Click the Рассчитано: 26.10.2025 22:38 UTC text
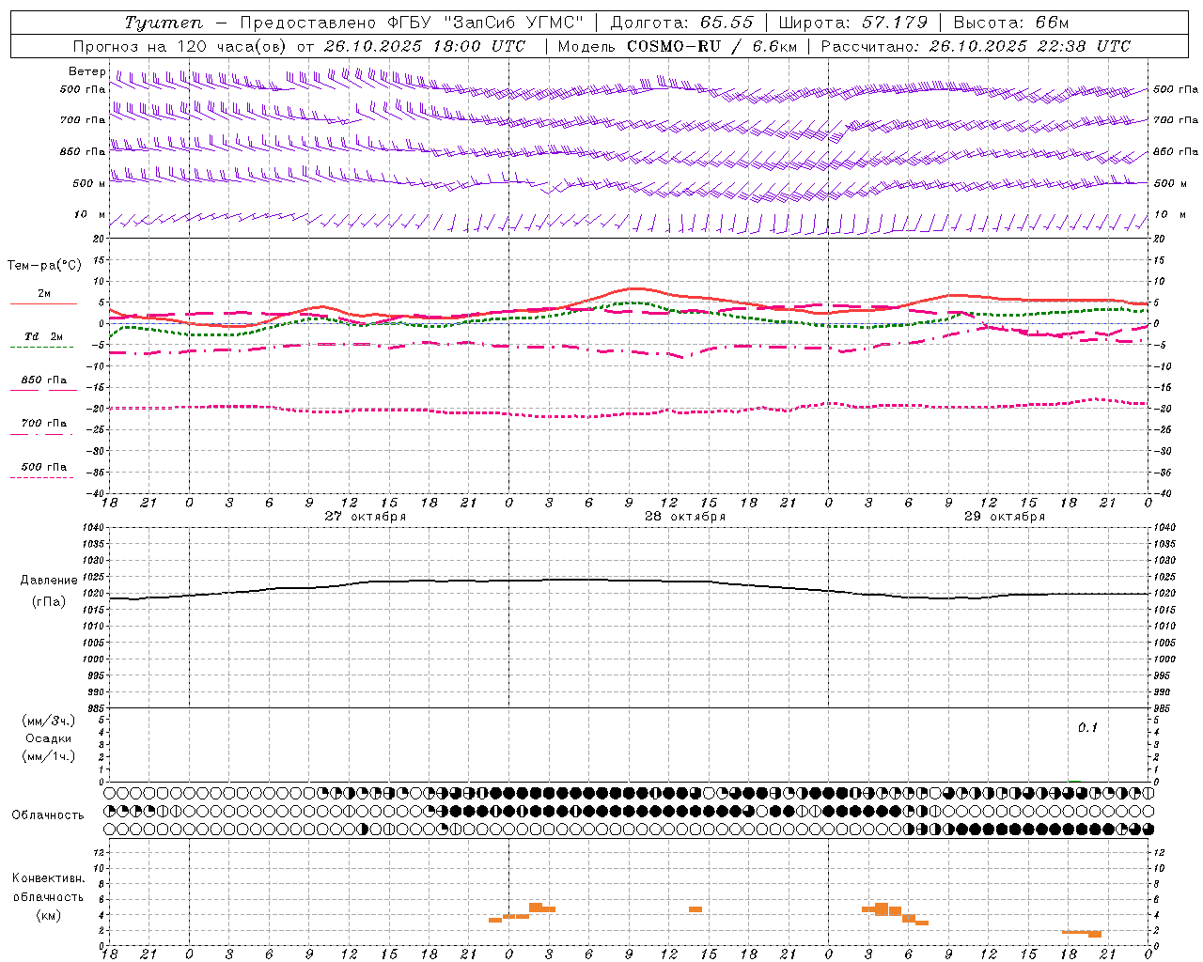Image resolution: width=1203 pixels, height=962 pixels. click(976, 46)
